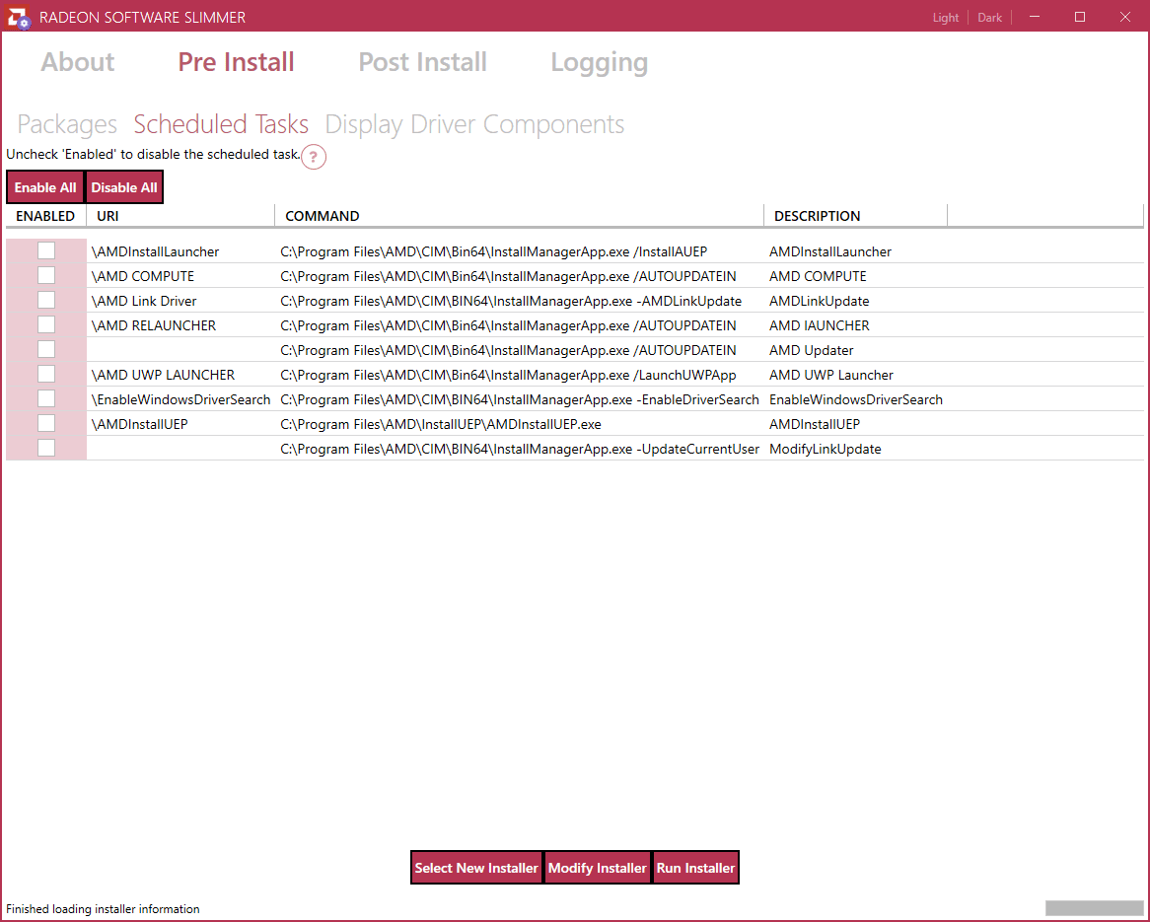Toggle Enabled checkbox for \AMD COMPUTE
Screen dimensions: 1150x922
[46, 276]
